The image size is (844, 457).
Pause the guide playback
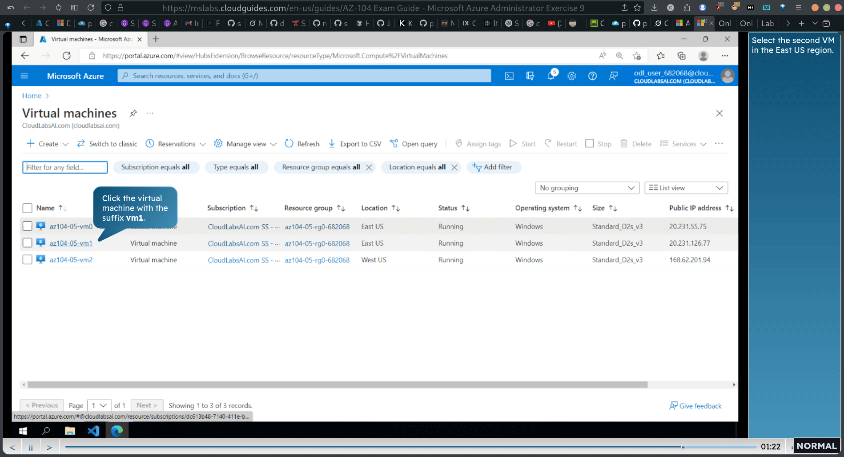point(31,447)
